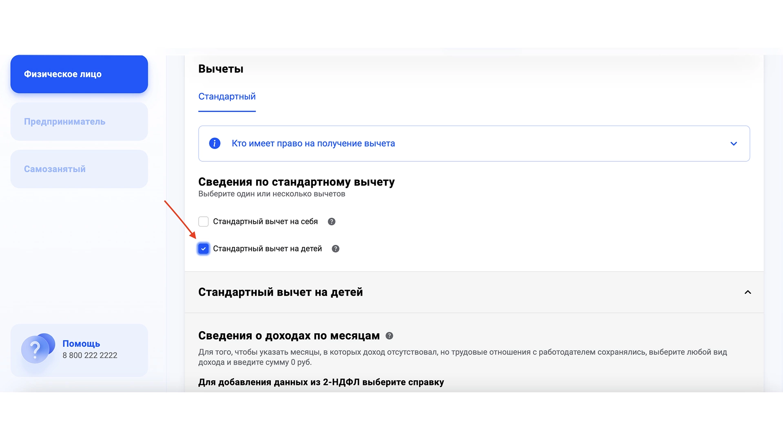The height and width of the screenshot is (440, 783).
Task: Click Сведения по стандартному вычету heading
Action: [296, 182]
